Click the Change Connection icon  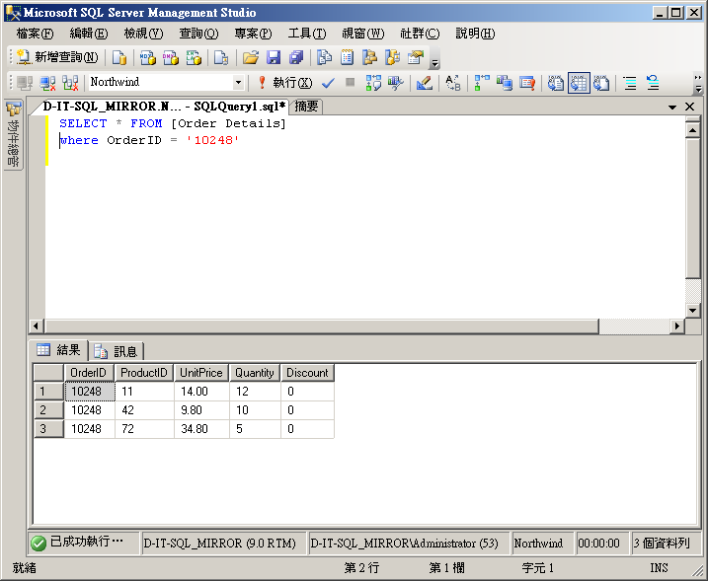tap(70, 83)
